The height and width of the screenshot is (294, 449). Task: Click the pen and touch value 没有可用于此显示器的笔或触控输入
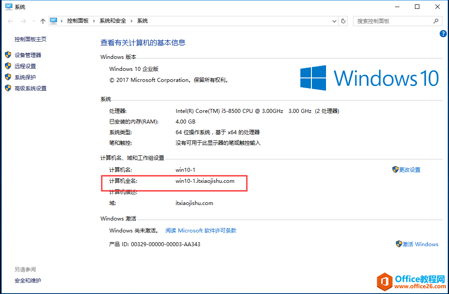coord(218,143)
